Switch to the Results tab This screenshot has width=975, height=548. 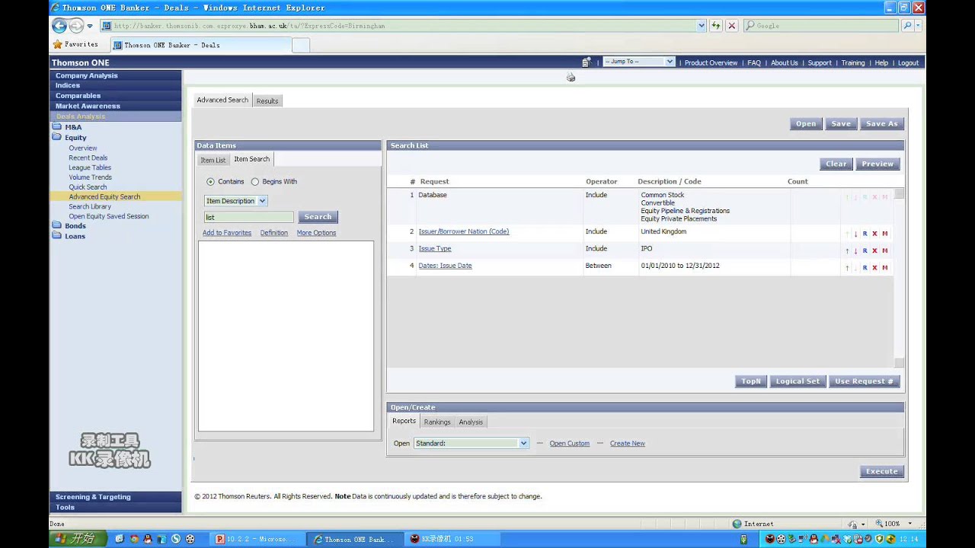[x=267, y=100]
